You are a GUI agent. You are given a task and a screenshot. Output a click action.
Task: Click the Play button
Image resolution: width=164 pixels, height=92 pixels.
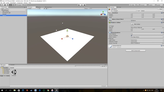pyautogui.click(x=79, y=5)
